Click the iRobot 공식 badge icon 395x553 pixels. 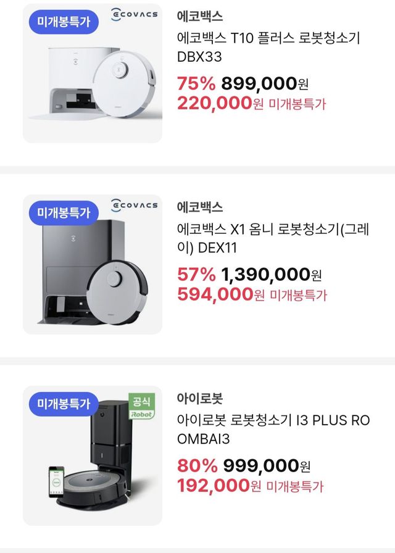142,406
